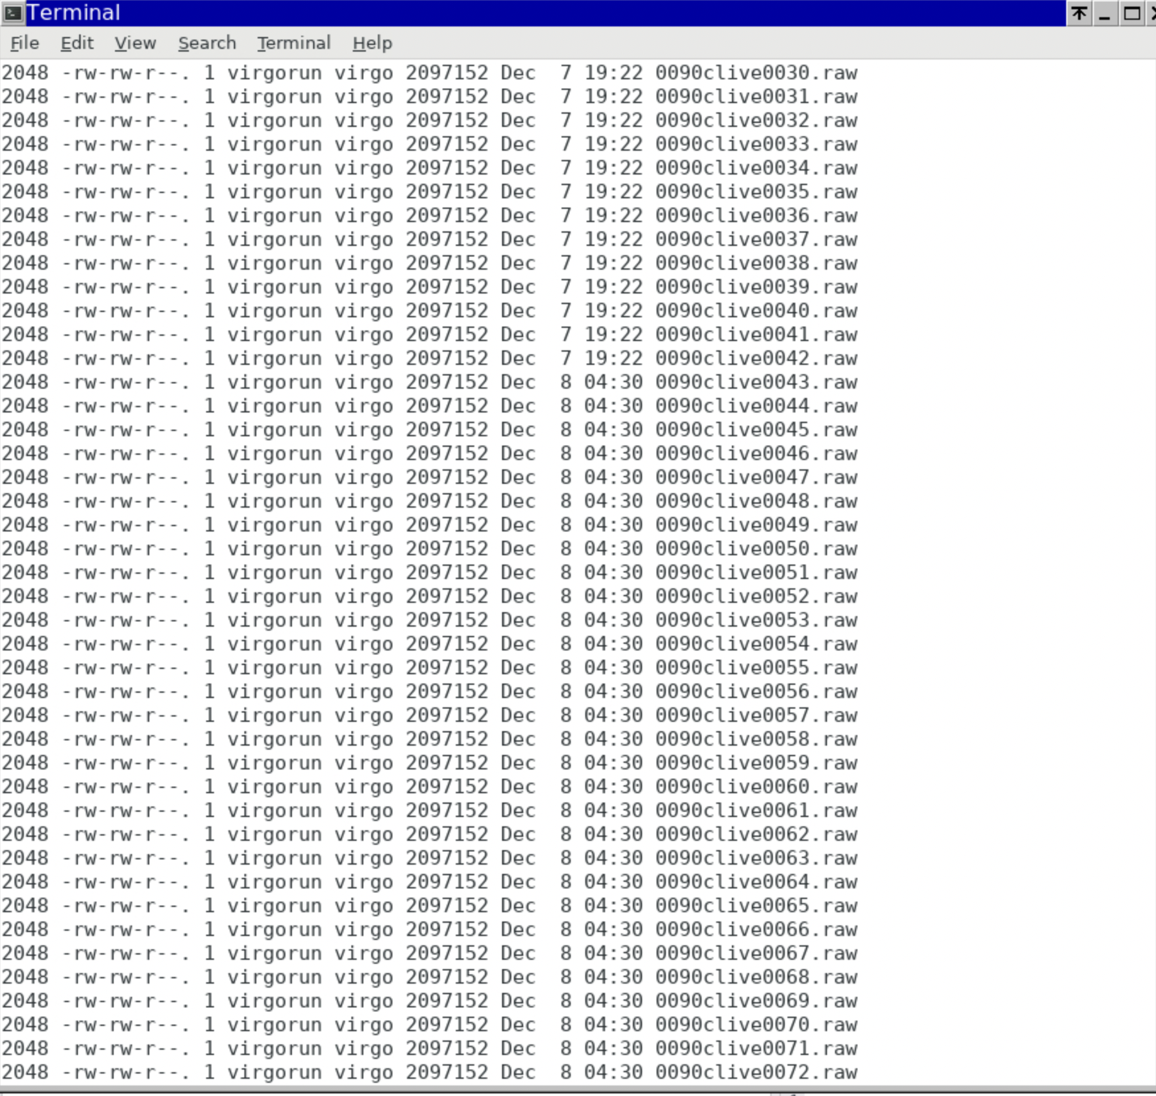Open the View menu
The image size is (1156, 1096).
click(x=135, y=43)
